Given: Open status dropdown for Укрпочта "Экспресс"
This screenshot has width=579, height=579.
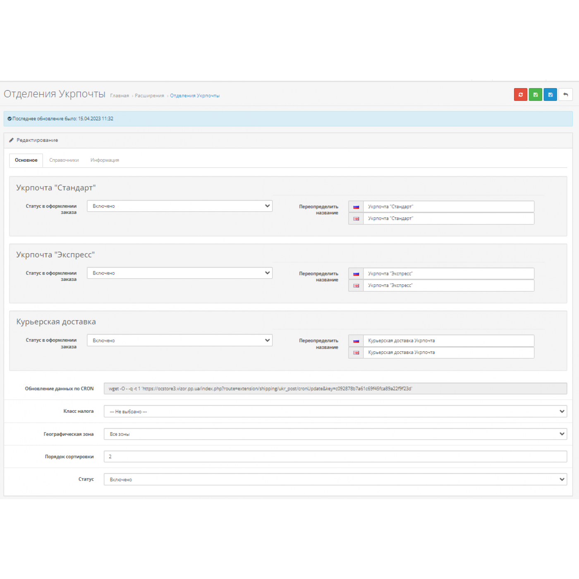Looking at the screenshot, I should click(179, 273).
